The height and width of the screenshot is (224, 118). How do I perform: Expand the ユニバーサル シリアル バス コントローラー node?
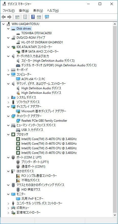click(8, 203)
